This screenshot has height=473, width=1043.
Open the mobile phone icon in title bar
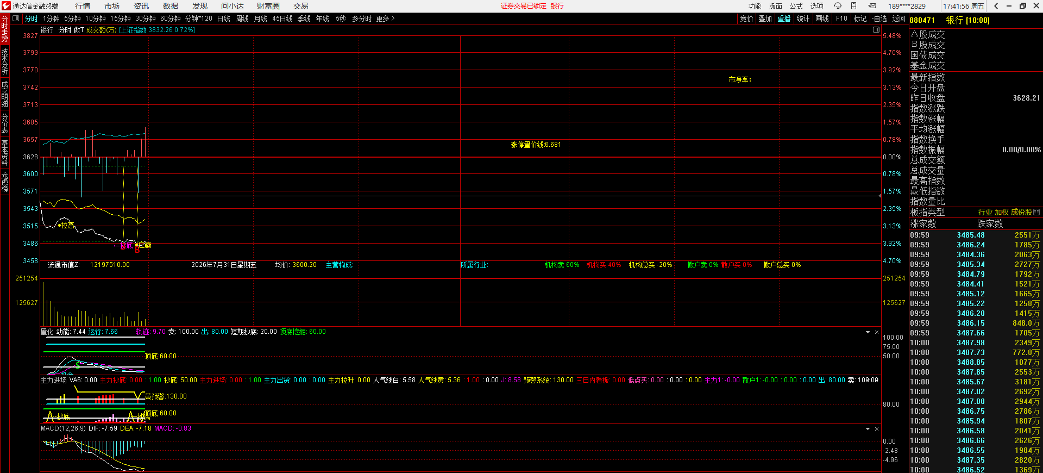853,6
